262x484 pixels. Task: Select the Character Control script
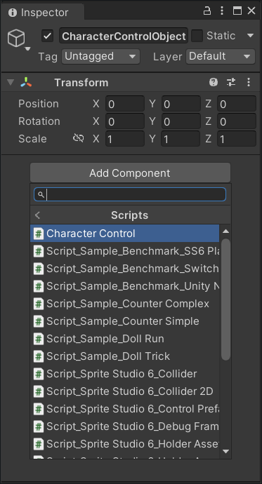pos(124,234)
